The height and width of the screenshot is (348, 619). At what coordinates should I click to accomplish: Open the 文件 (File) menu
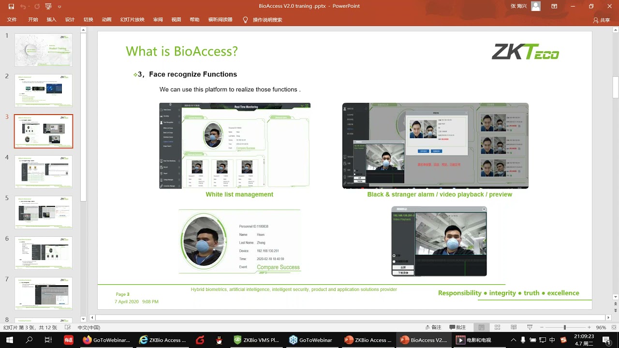(12, 20)
